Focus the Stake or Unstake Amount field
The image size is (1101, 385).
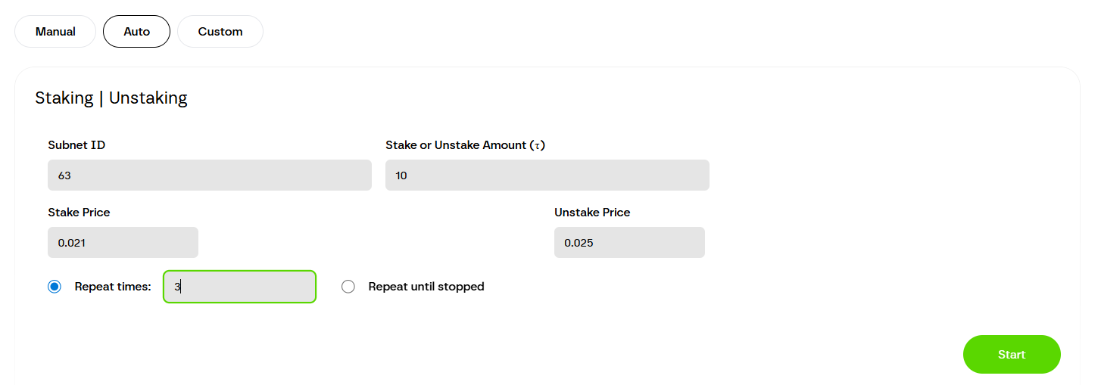[547, 175]
